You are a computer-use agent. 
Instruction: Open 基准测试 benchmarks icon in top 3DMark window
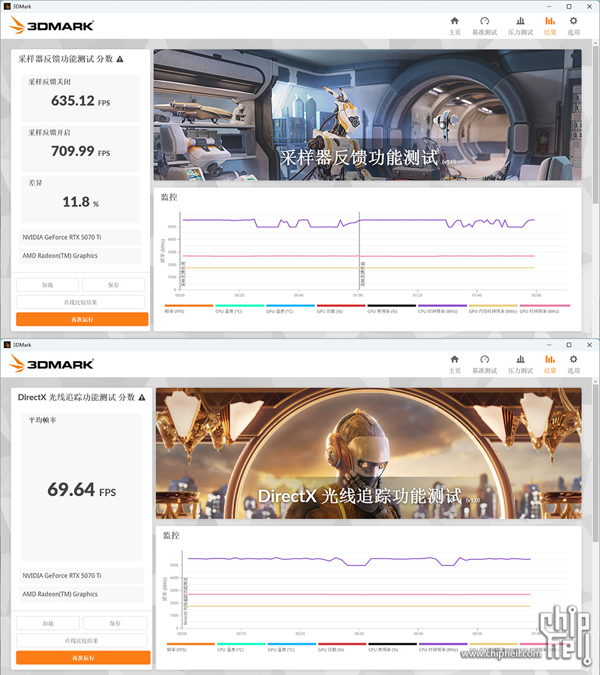[484, 26]
